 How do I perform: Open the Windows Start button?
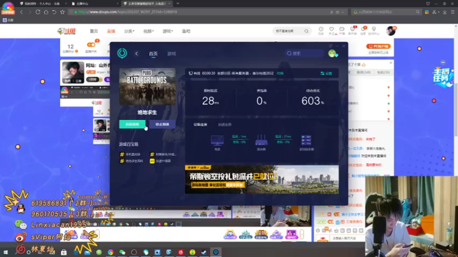point(6,252)
